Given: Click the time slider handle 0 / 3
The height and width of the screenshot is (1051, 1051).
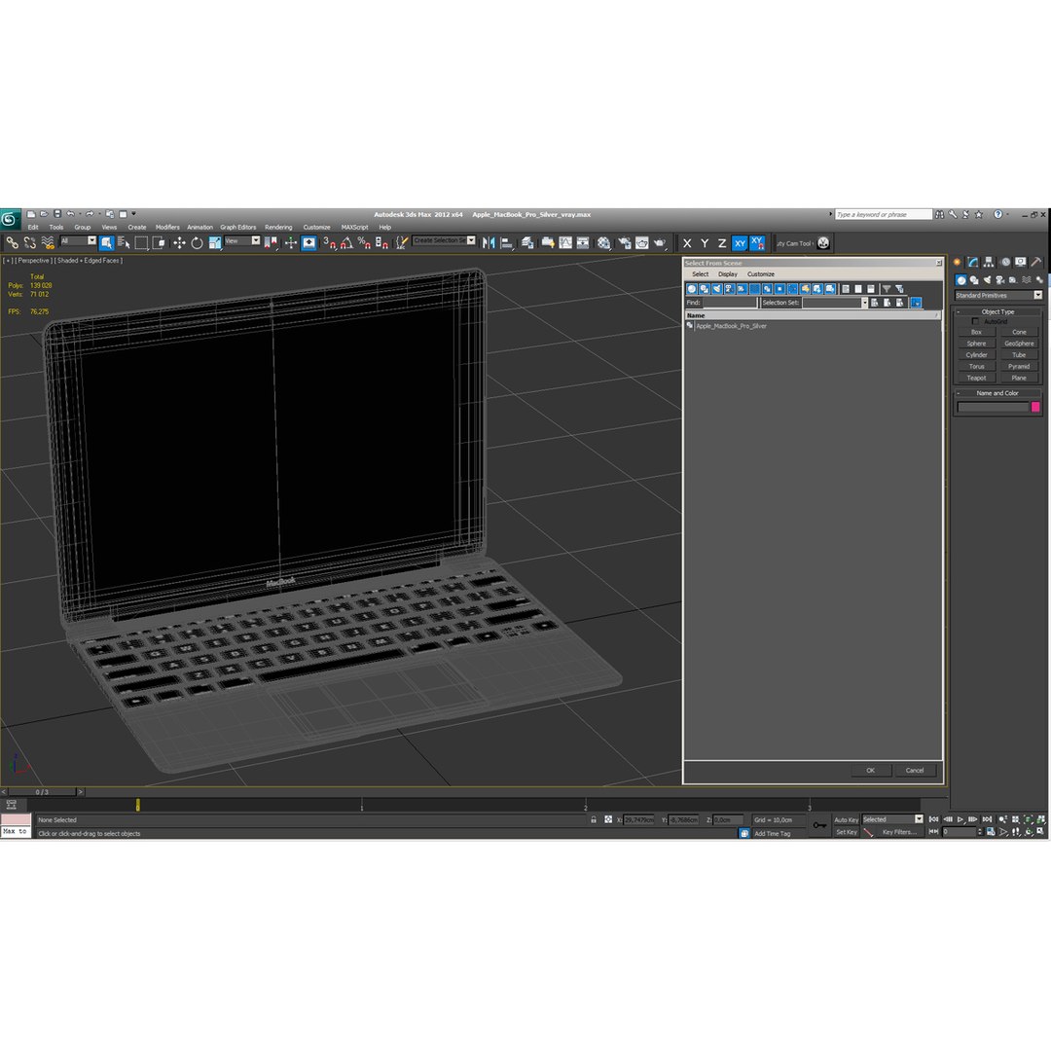Looking at the screenshot, I should (42, 791).
